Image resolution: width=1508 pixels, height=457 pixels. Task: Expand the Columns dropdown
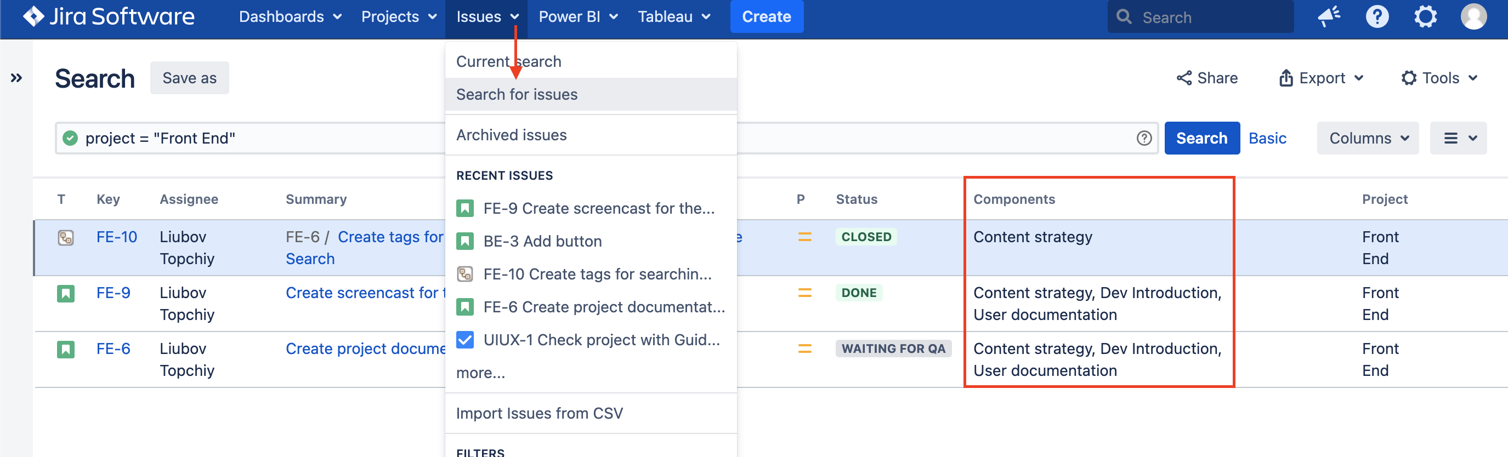[x=1368, y=138]
